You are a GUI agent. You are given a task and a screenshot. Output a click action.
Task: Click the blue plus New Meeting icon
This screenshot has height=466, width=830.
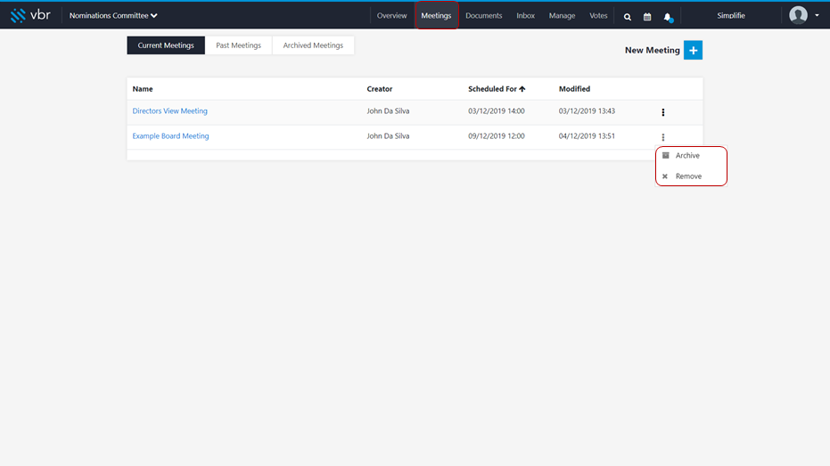pos(693,50)
